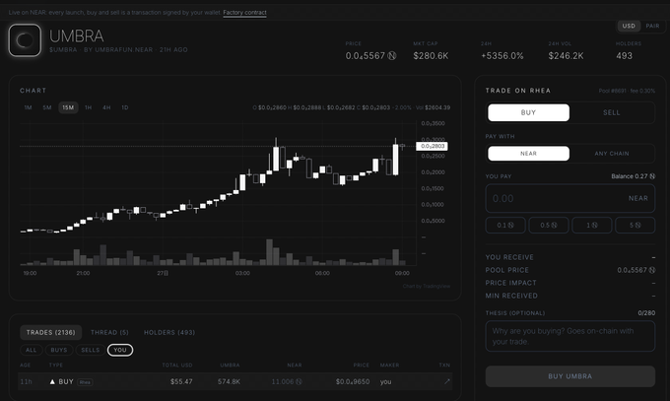Switch display to USD
The height and width of the screenshot is (401, 670).
click(x=629, y=26)
